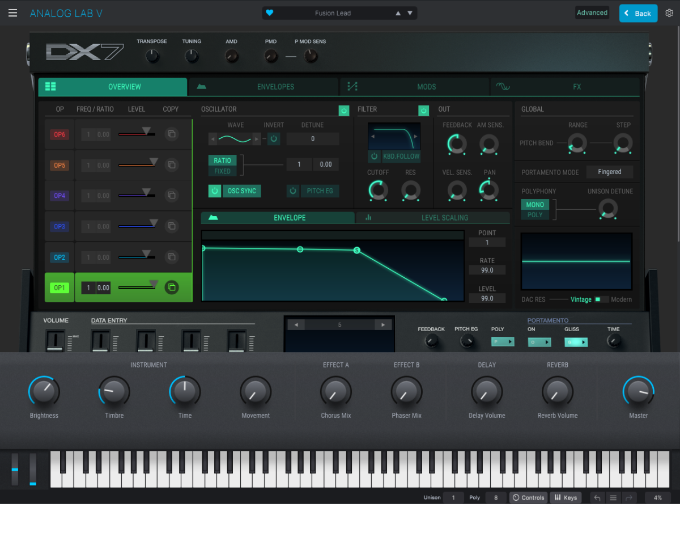The width and height of the screenshot is (680, 537).
Task: Toggle the Filter section power button
Action: (x=423, y=111)
